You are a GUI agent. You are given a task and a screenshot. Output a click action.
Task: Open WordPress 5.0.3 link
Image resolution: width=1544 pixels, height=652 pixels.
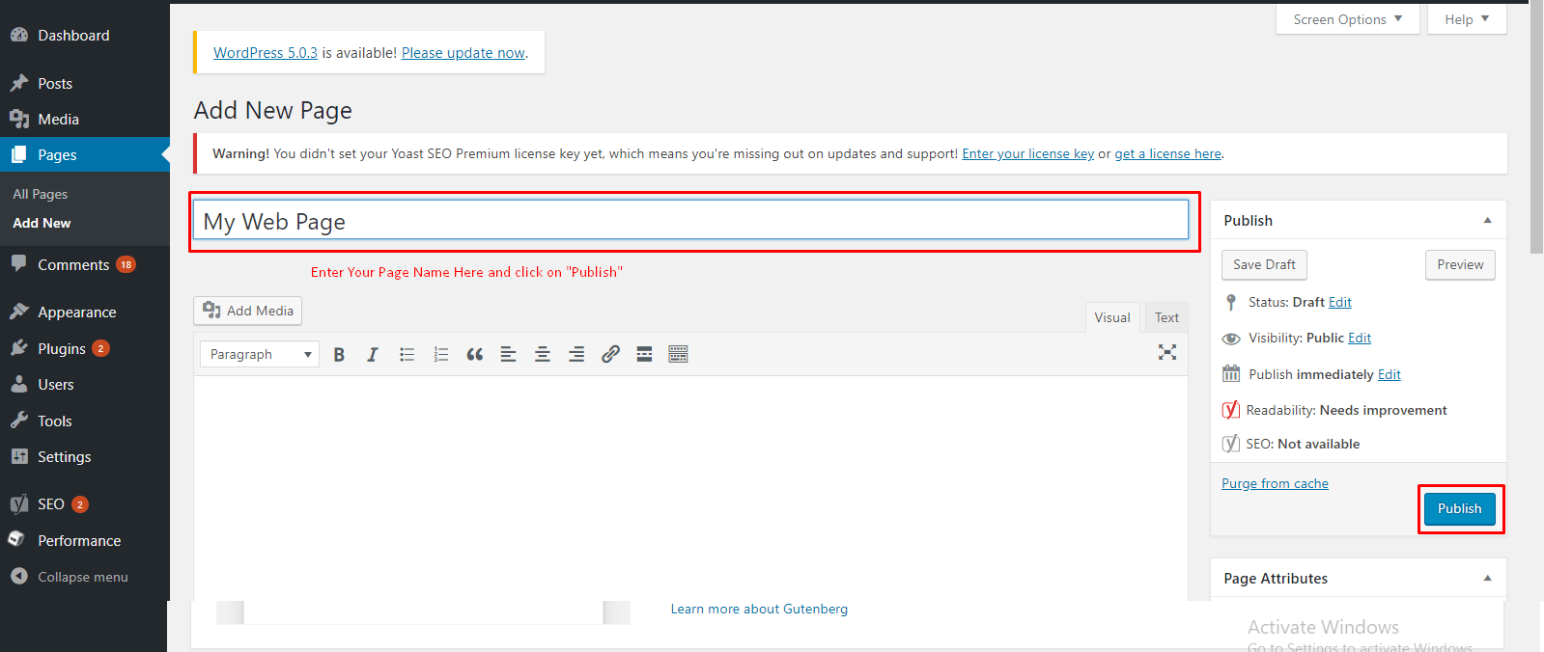(x=266, y=53)
